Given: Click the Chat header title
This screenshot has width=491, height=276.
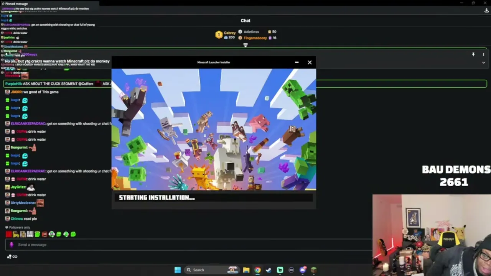Looking at the screenshot, I should (245, 21).
